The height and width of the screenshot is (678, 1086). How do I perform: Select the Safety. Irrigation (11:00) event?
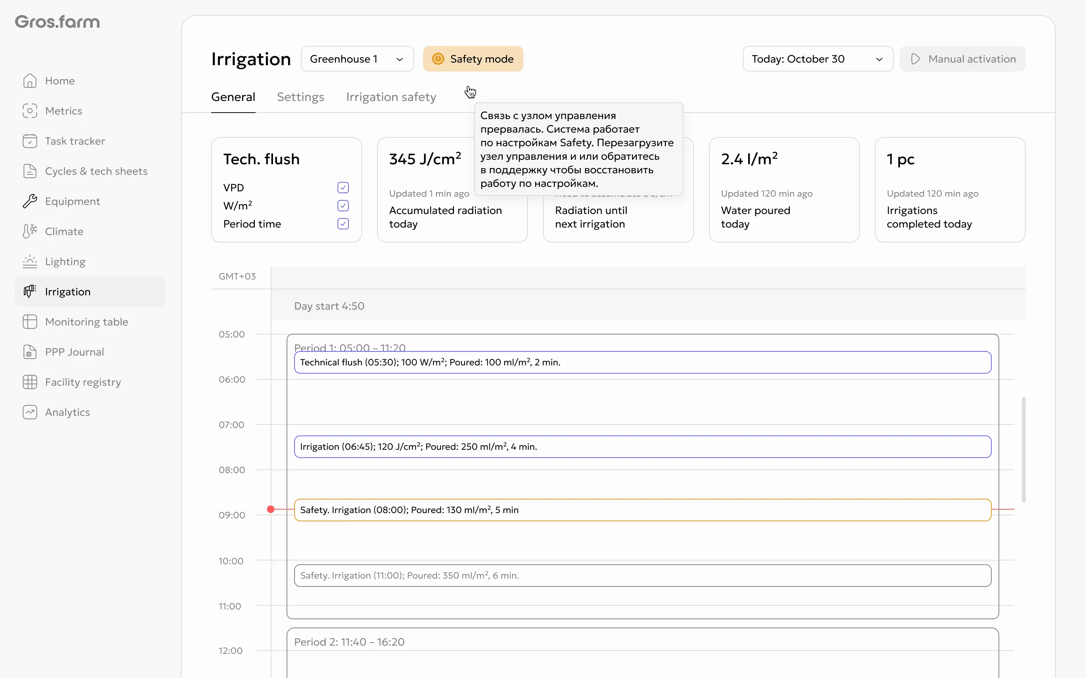(x=643, y=575)
